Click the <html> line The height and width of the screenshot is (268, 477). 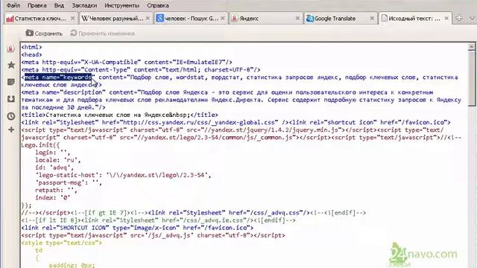31,47
